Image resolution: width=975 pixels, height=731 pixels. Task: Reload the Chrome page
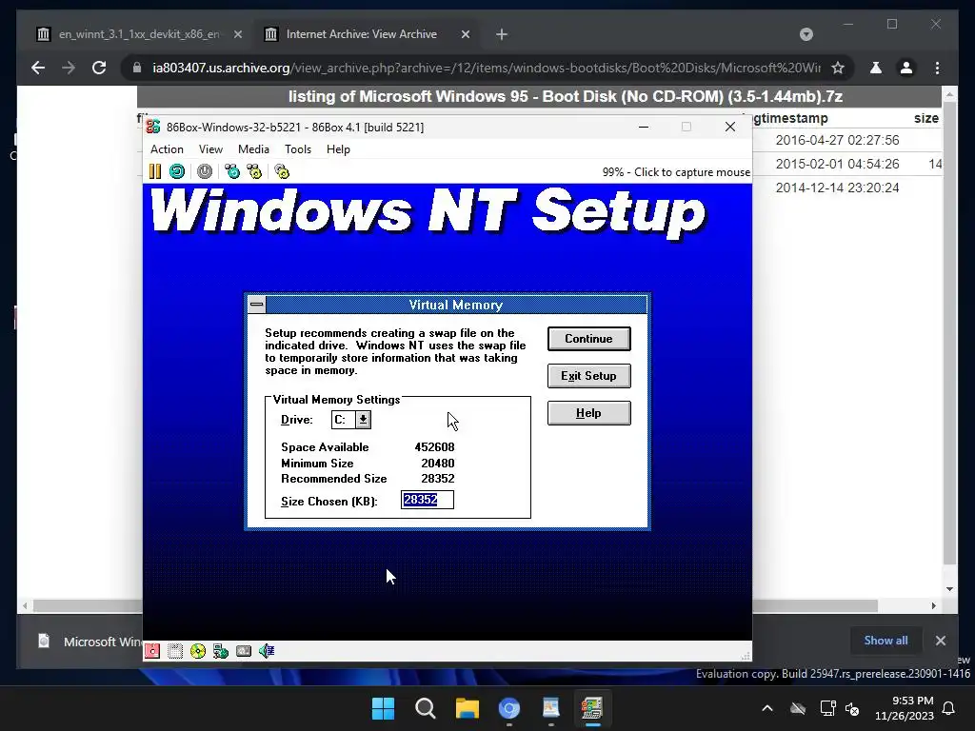coord(99,68)
